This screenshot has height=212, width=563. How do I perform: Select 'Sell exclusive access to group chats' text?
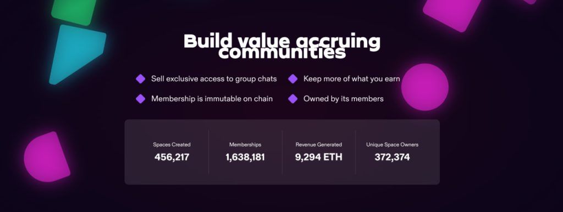pos(214,79)
